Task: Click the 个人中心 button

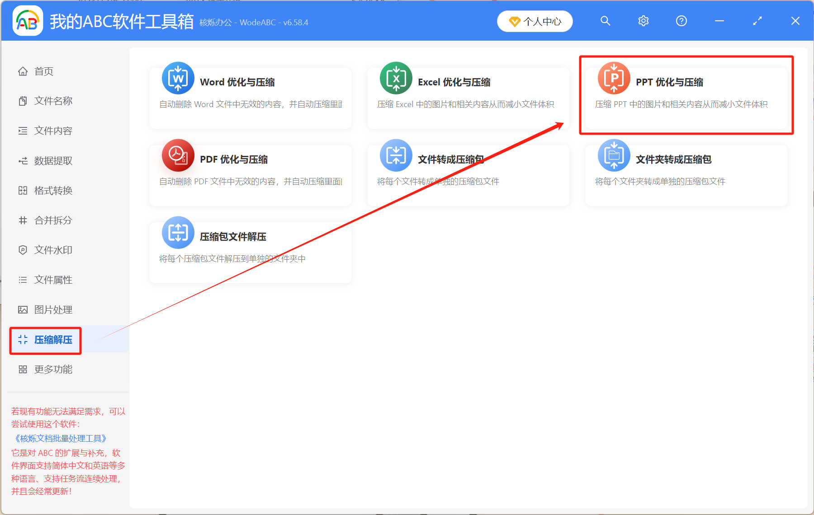Action: [x=535, y=21]
